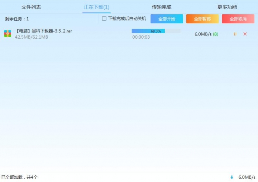The image size is (258, 182).
Task: Click the blue download arrow in status bar
Action: pos(232,177)
